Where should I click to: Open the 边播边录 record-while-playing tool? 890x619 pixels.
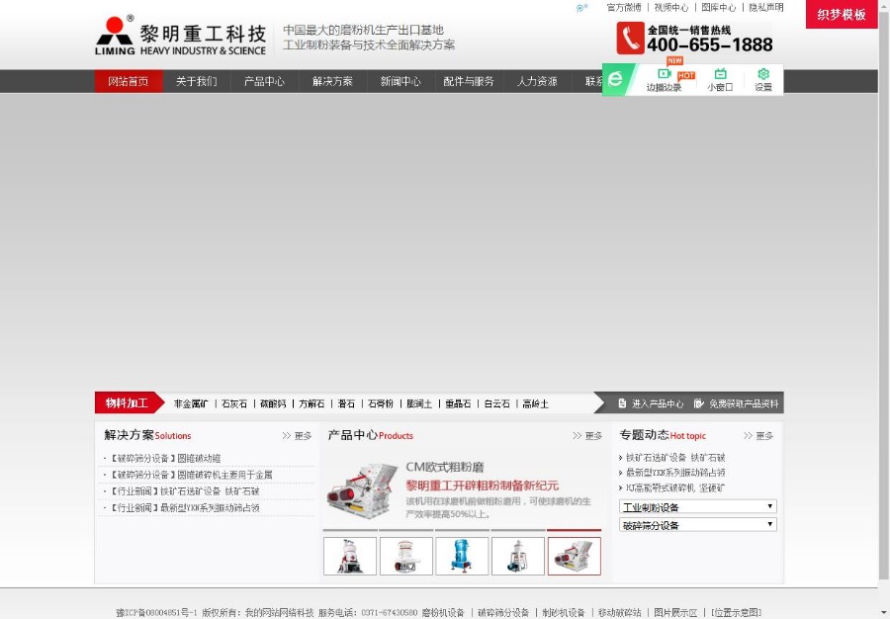pyautogui.click(x=665, y=80)
